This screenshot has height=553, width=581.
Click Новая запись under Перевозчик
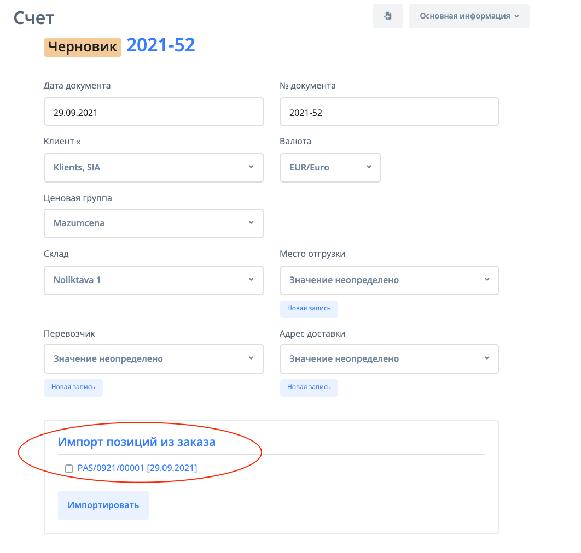(x=73, y=387)
